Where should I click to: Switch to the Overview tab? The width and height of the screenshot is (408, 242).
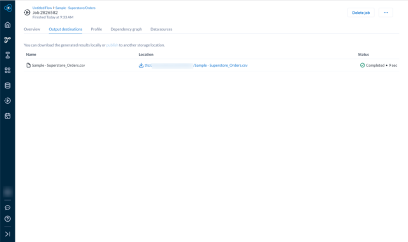click(x=32, y=29)
